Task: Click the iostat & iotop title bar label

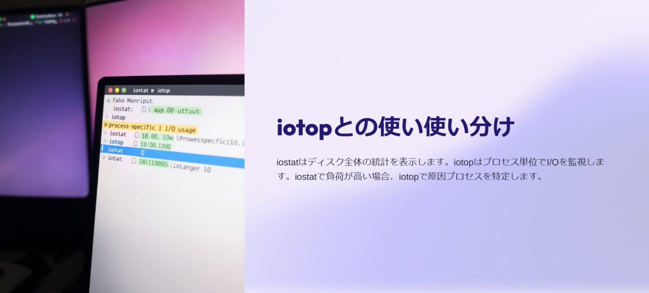Action: point(151,90)
